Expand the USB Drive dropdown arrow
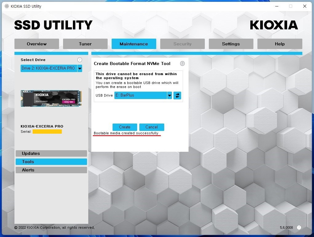 169,95
